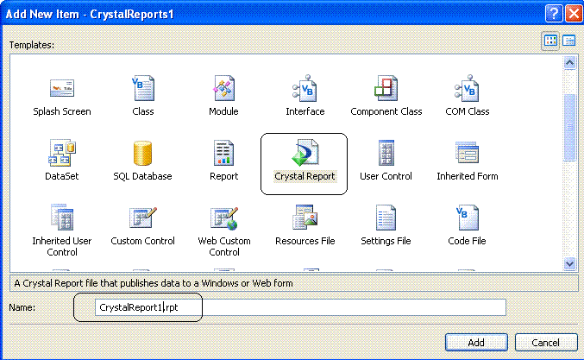Click the "Resources File" label text

[x=305, y=241]
